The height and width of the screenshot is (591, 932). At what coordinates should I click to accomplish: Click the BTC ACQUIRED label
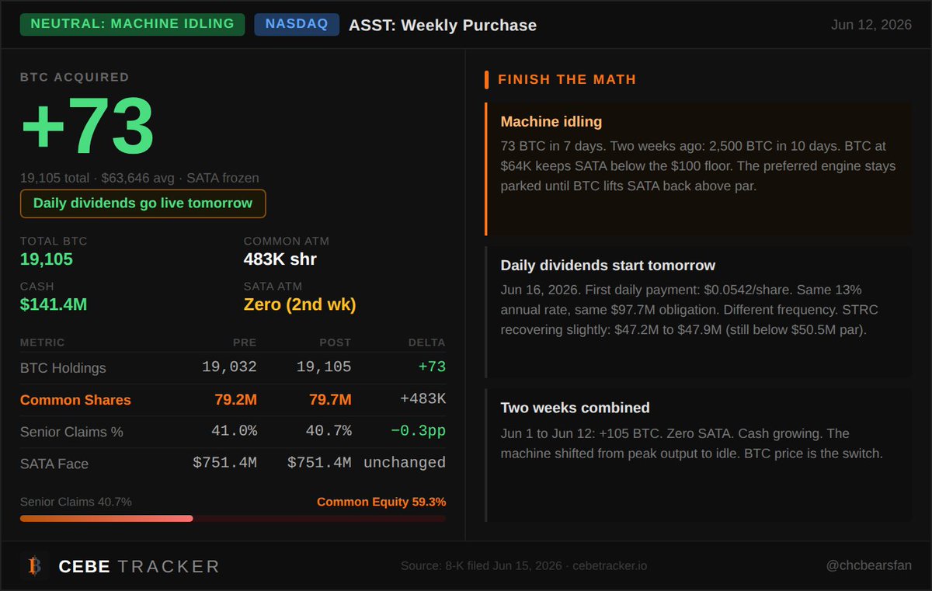pos(75,77)
